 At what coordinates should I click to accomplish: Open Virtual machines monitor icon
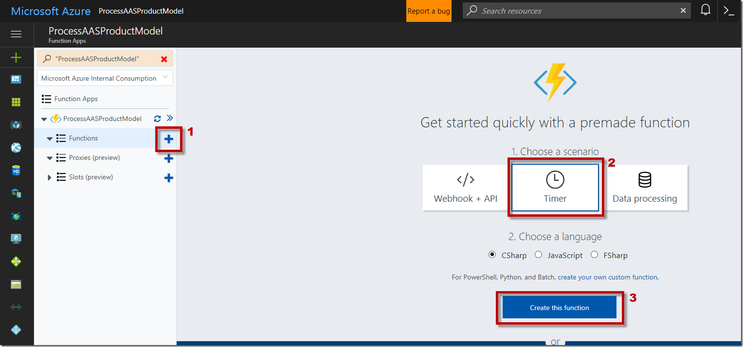(16, 239)
